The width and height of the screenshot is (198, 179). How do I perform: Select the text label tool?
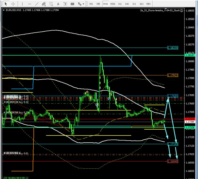tap(65, 4)
